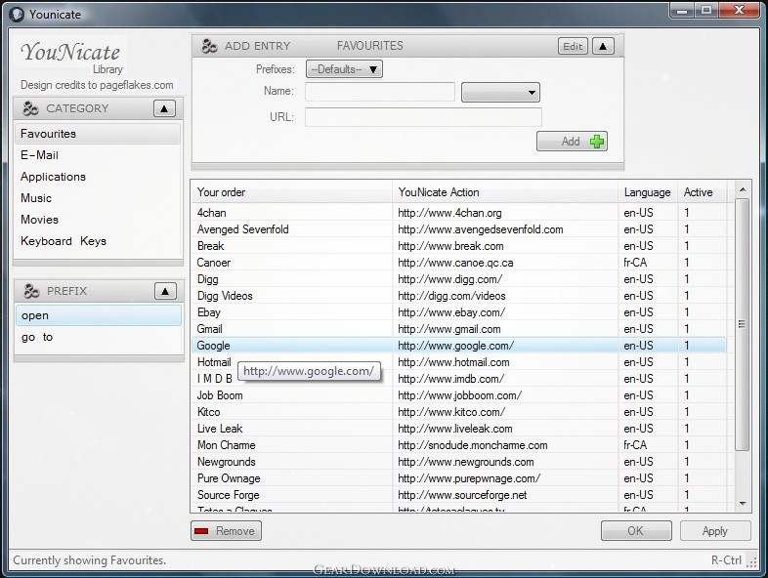
Task: Open the combo box next to Name
Action: tap(500, 92)
